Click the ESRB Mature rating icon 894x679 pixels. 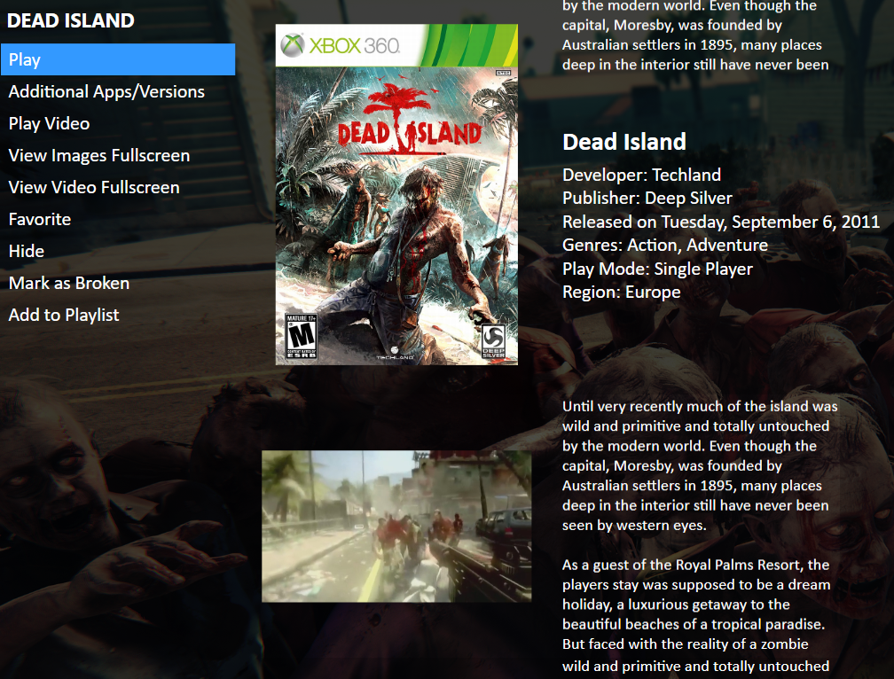click(x=301, y=336)
